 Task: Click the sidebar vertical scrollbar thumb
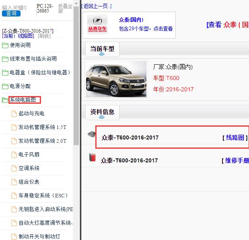pyautogui.click(x=76, y=76)
